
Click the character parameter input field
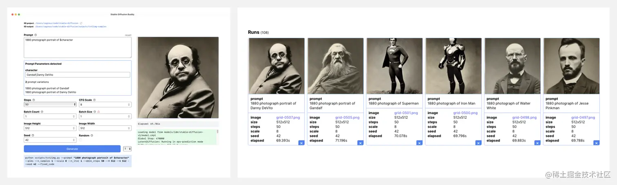78,75
